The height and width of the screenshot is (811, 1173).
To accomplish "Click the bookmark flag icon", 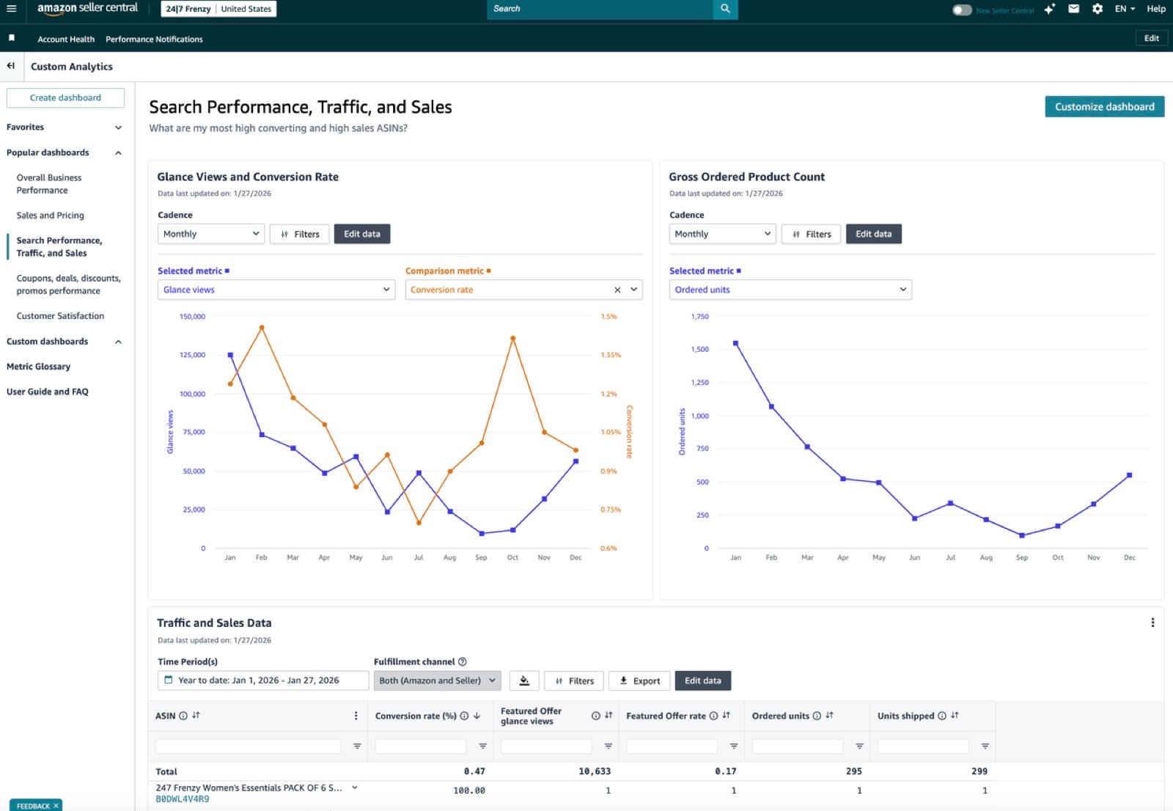I will point(12,38).
